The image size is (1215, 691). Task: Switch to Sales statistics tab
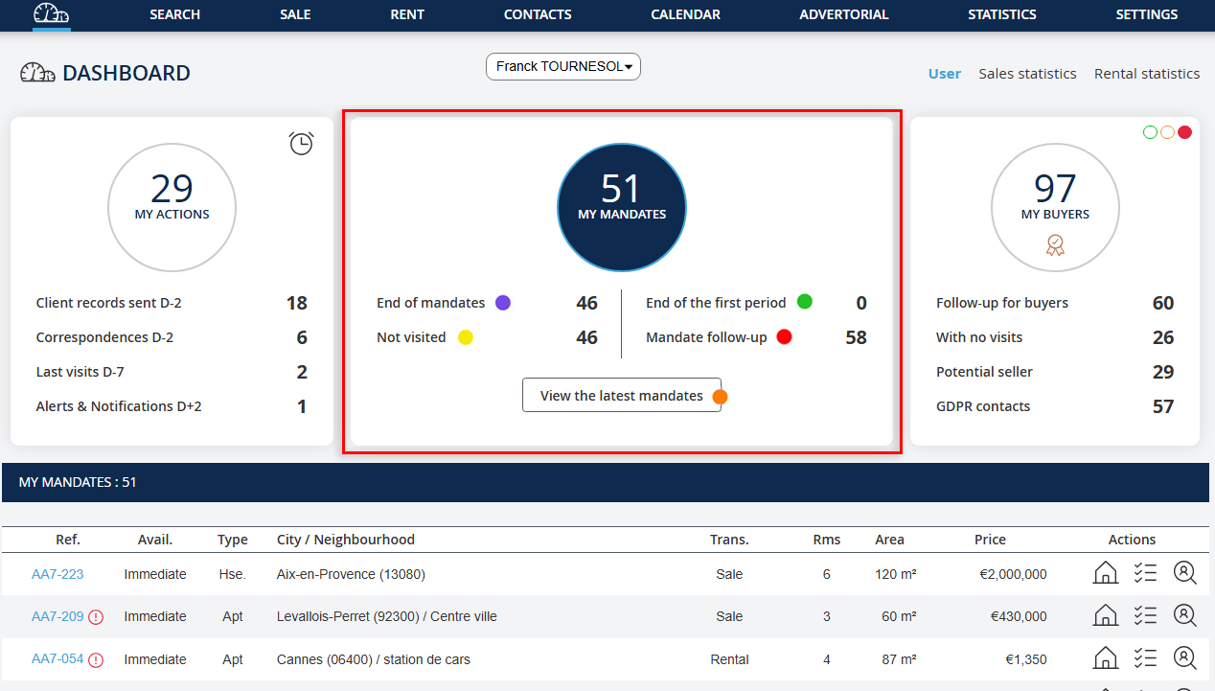1027,74
